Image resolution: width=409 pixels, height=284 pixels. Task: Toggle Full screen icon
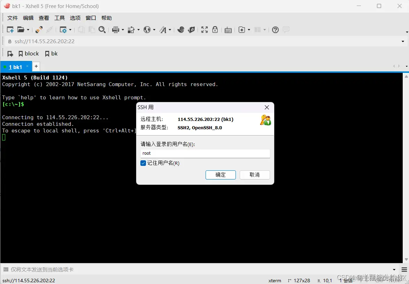tap(204, 30)
